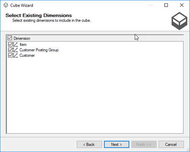
Task: Close the Cube Wizard window
Action: pyautogui.click(x=182, y=5)
